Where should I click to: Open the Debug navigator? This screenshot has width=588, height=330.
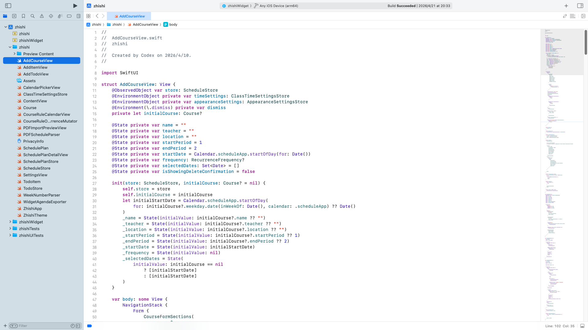coord(60,16)
